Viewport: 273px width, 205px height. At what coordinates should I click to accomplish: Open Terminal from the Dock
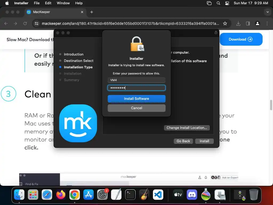(x=130, y=195)
